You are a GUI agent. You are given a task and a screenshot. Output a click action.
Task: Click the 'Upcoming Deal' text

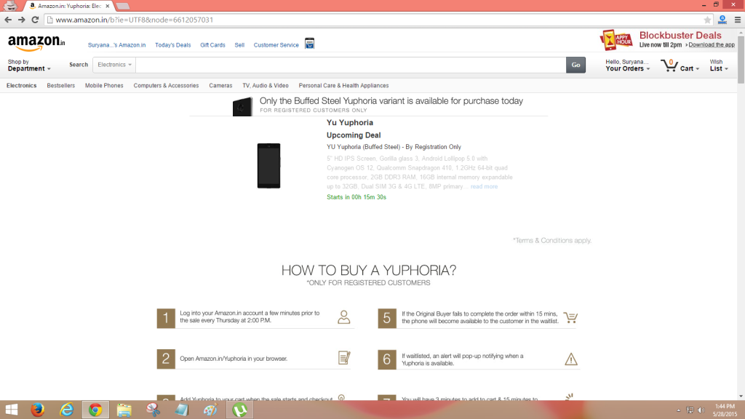pos(354,135)
